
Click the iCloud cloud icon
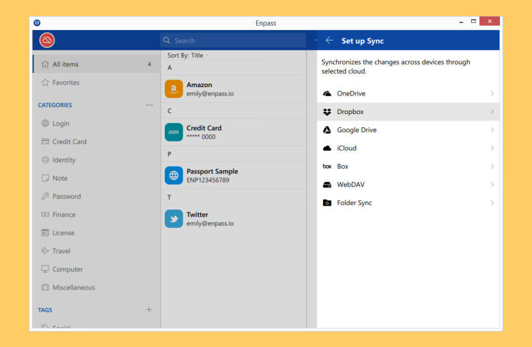[327, 148]
